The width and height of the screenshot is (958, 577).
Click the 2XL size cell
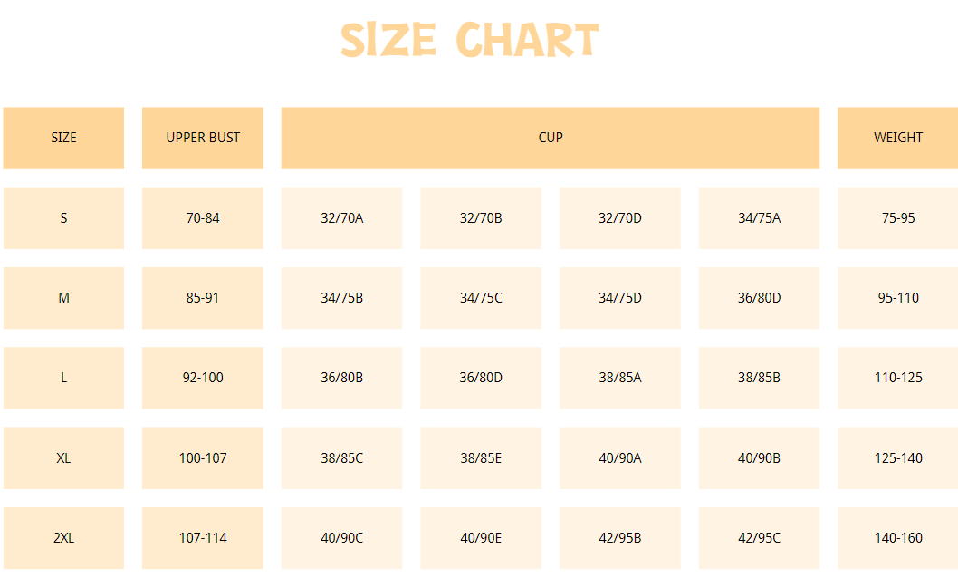tap(63, 538)
